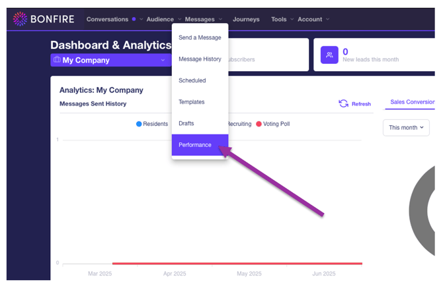Open the Tools menu dropdown
This screenshot has height=290, width=443.
click(x=282, y=19)
